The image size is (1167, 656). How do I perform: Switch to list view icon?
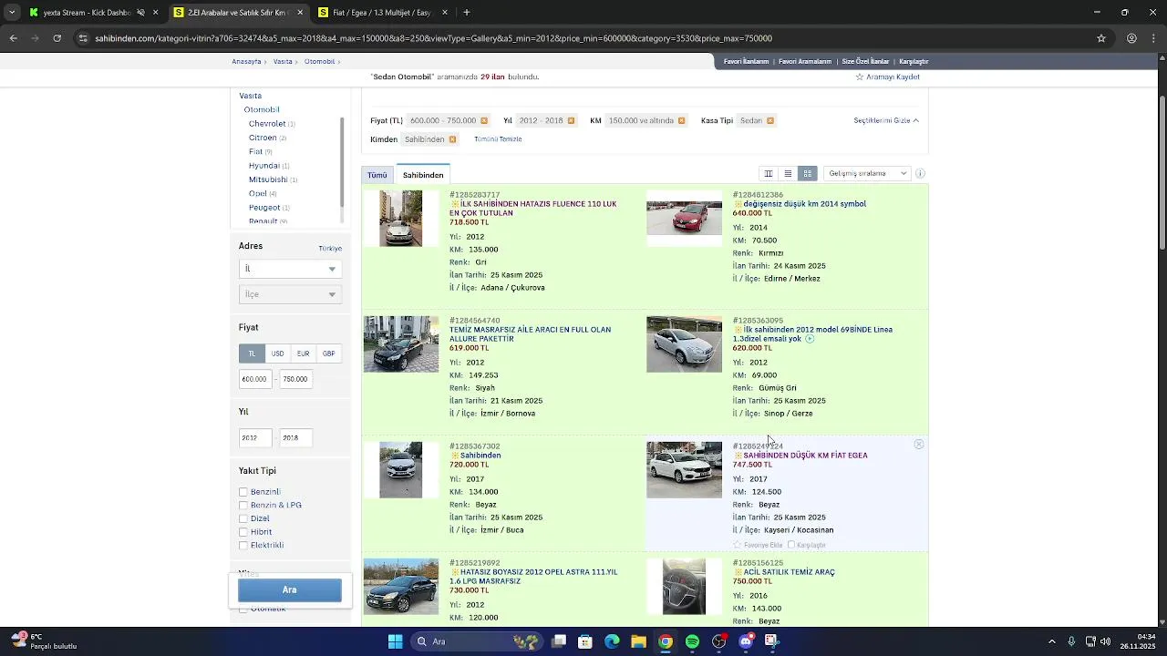tap(788, 173)
